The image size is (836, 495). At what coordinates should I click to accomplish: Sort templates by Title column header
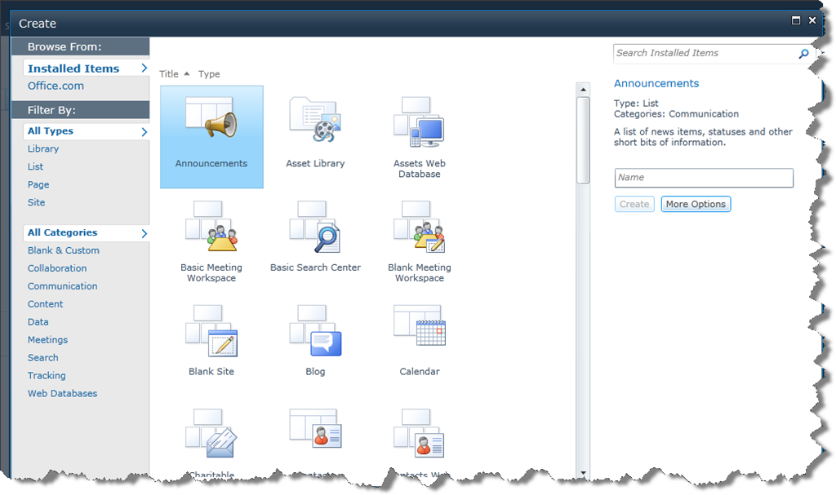click(x=169, y=74)
